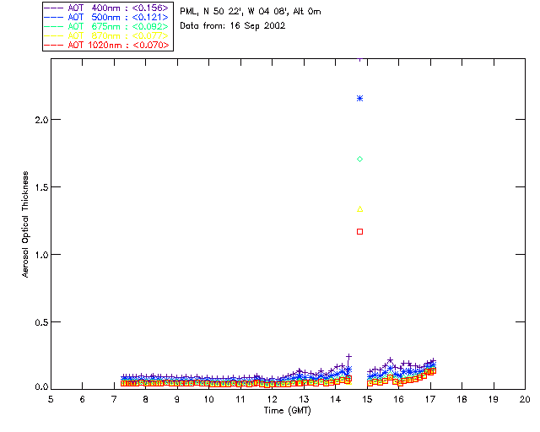
Task: Click the 2.0 tick label on y-axis
Action: coord(40,120)
